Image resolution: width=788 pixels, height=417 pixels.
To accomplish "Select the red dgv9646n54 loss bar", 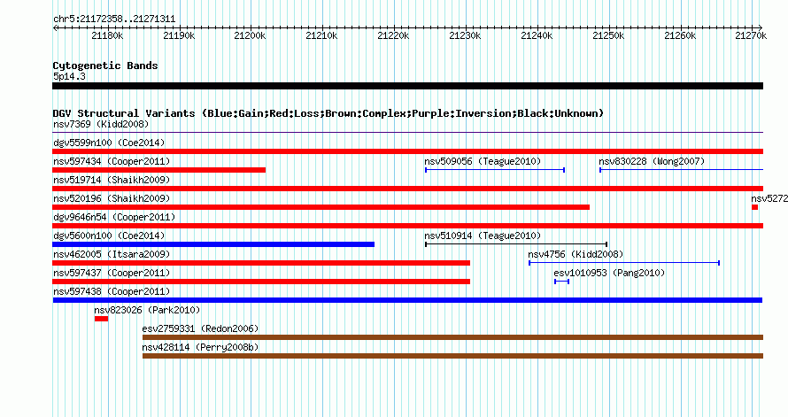I will point(407,226).
